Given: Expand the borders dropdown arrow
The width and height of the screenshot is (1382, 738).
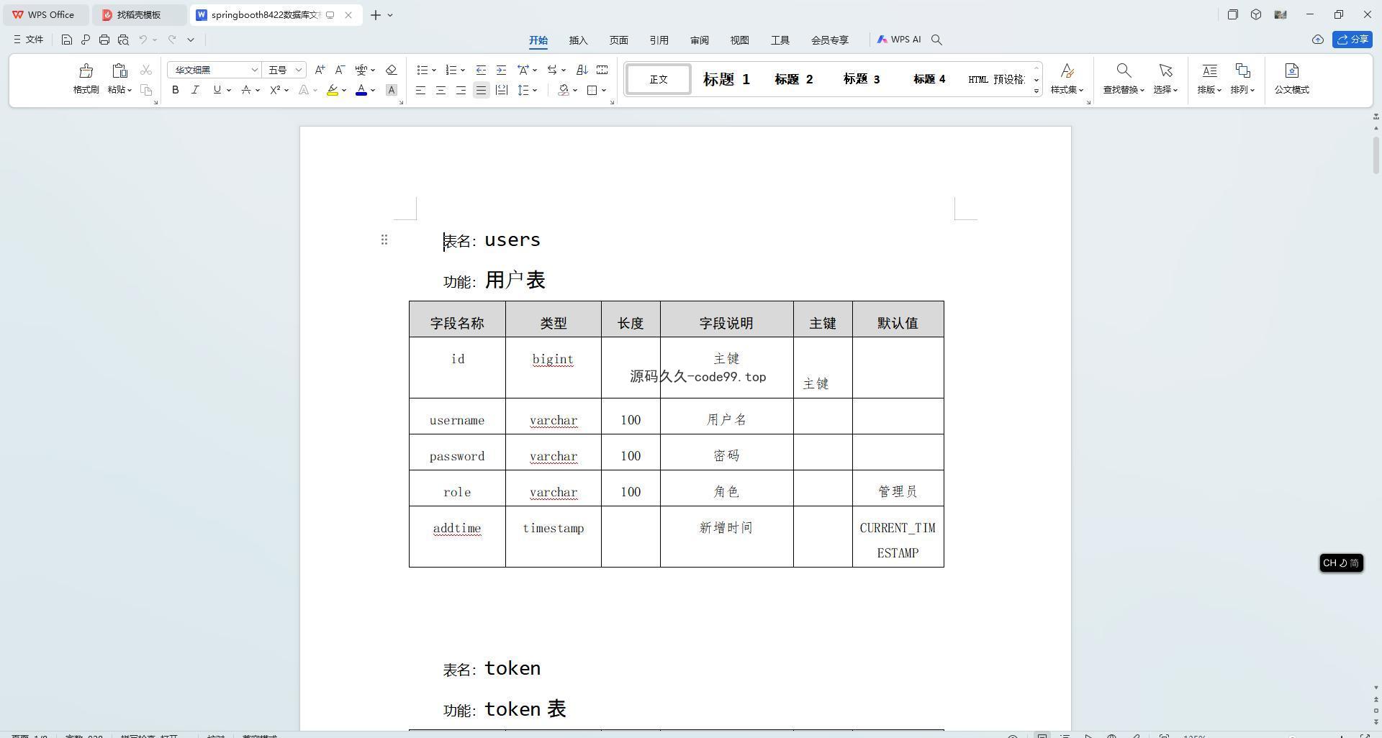Looking at the screenshot, I should (x=603, y=90).
